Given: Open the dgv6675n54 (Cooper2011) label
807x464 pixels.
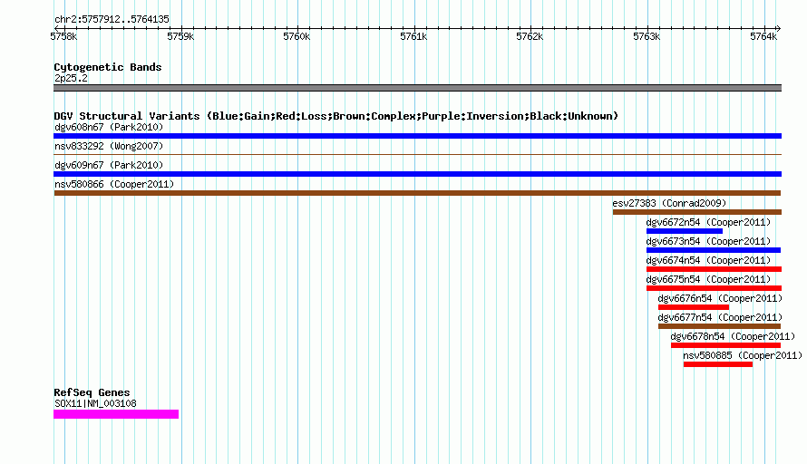Looking at the screenshot, I should click(x=709, y=279).
